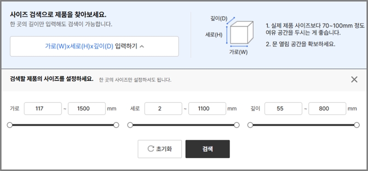The image size is (368, 171).
Task: Click the left handle of 가로 slider
Action: pos(10,125)
